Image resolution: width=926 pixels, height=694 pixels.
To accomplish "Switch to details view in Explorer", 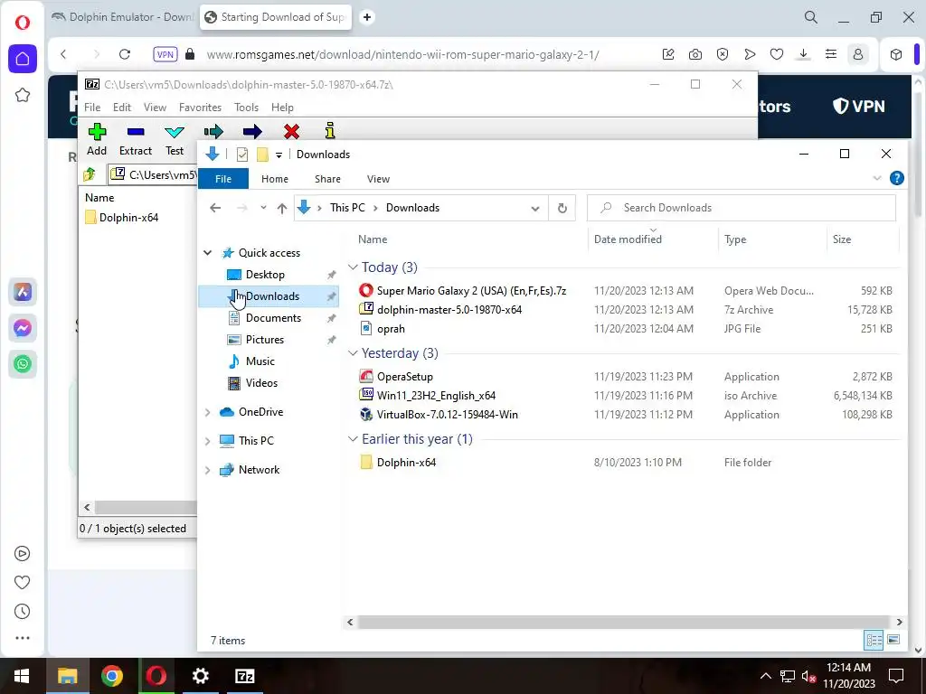I will [x=874, y=640].
